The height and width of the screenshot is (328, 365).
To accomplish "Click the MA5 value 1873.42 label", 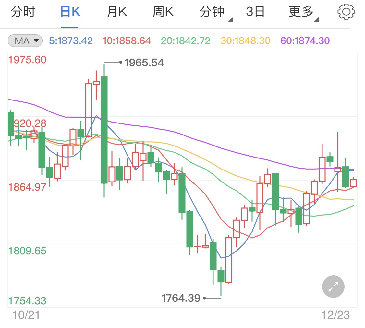I will (x=71, y=41).
